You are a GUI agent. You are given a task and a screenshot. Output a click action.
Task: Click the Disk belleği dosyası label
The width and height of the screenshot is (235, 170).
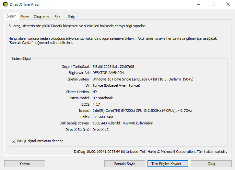75,123
